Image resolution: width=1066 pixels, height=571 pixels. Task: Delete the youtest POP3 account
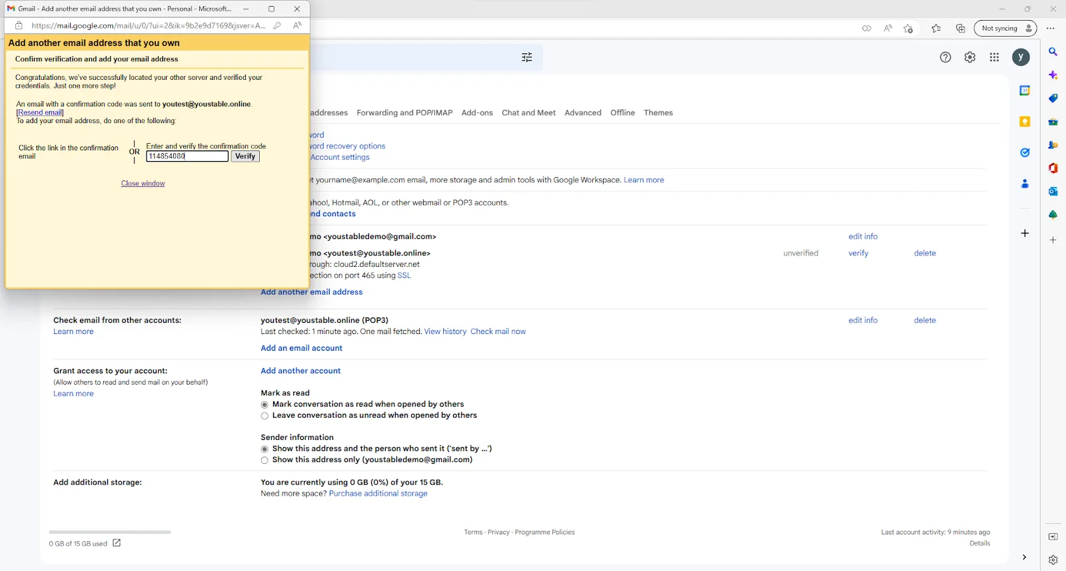click(925, 320)
